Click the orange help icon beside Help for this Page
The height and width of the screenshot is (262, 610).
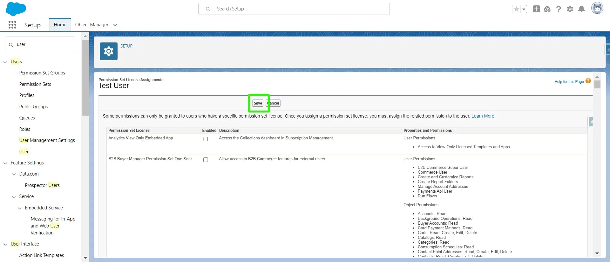[588, 81]
